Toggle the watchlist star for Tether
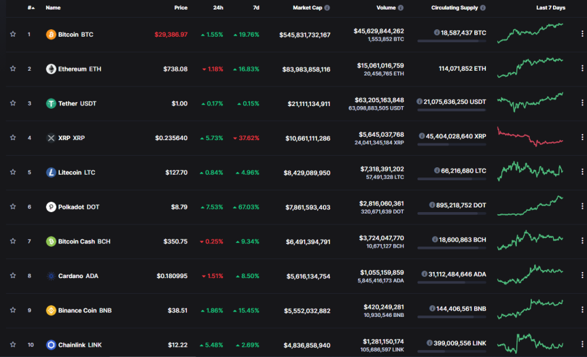The image size is (587, 357). [13, 103]
